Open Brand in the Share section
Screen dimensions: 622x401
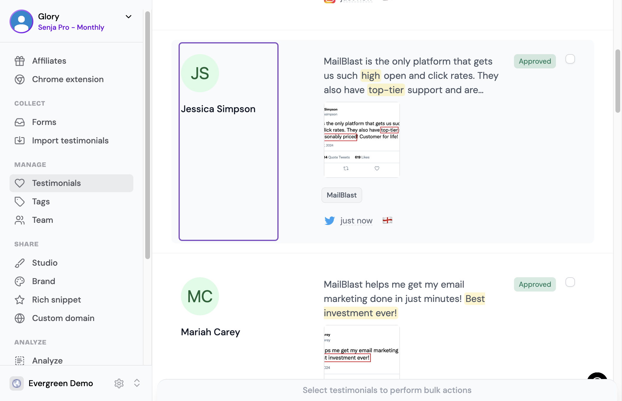pyautogui.click(x=71, y=281)
